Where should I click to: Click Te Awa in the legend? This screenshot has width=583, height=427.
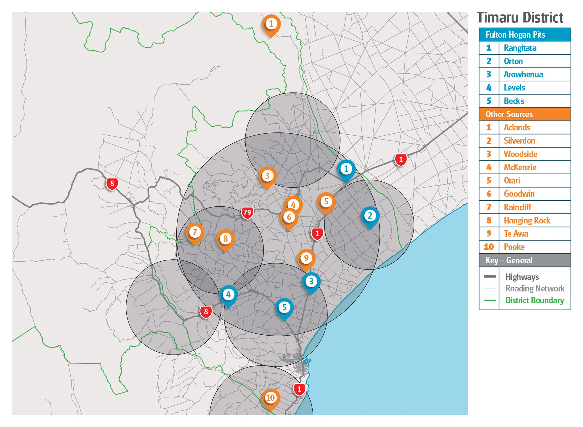click(516, 234)
